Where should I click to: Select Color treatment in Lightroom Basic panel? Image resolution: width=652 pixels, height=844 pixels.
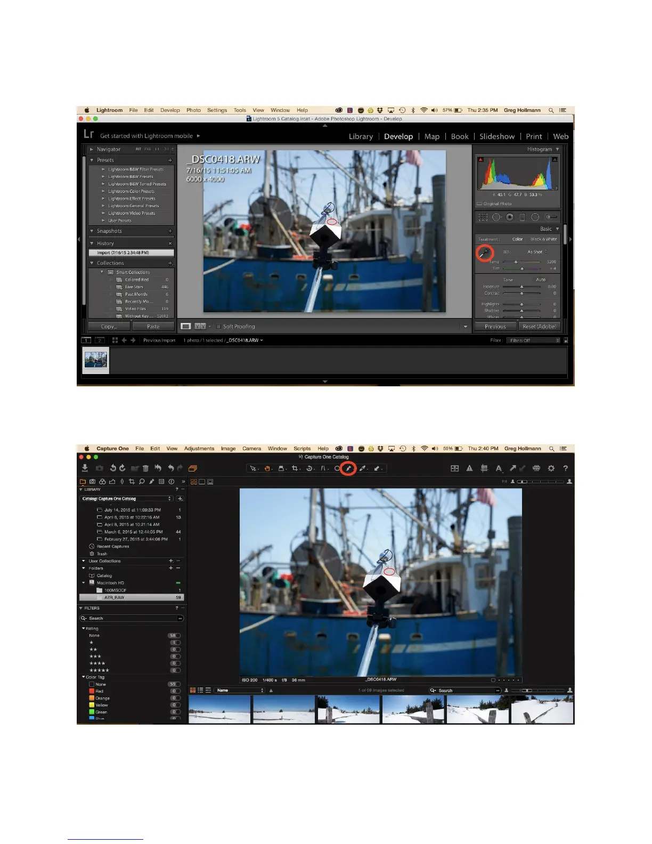(x=517, y=239)
